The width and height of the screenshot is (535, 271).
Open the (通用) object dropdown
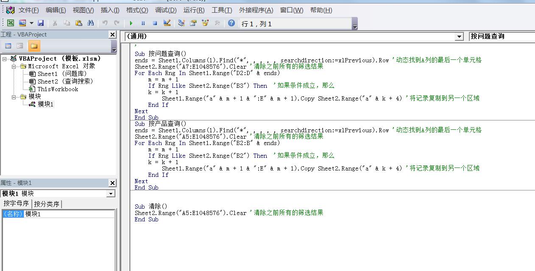coord(458,36)
